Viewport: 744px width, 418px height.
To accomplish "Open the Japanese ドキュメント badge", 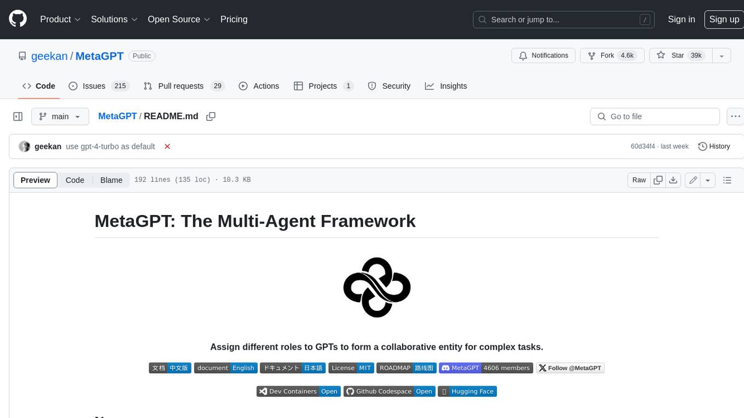I will click(293, 368).
